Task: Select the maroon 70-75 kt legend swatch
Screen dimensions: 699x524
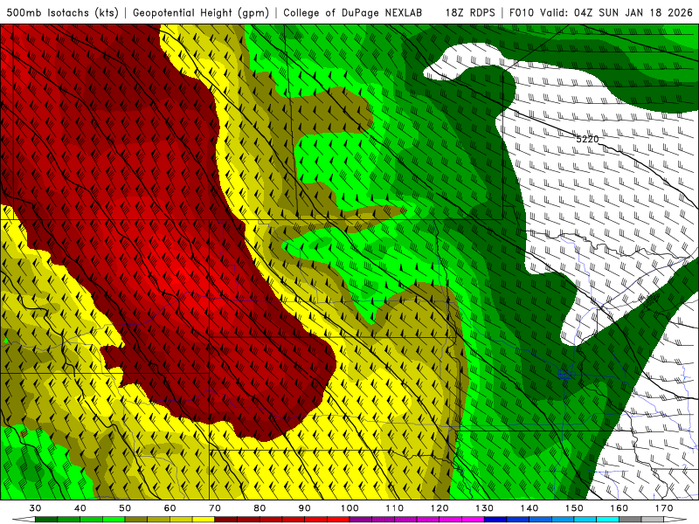Action: pos(226,520)
